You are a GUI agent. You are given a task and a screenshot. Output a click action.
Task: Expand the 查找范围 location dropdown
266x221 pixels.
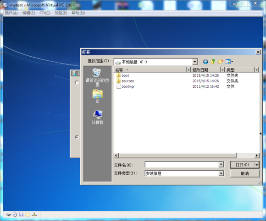click(195, 62)
